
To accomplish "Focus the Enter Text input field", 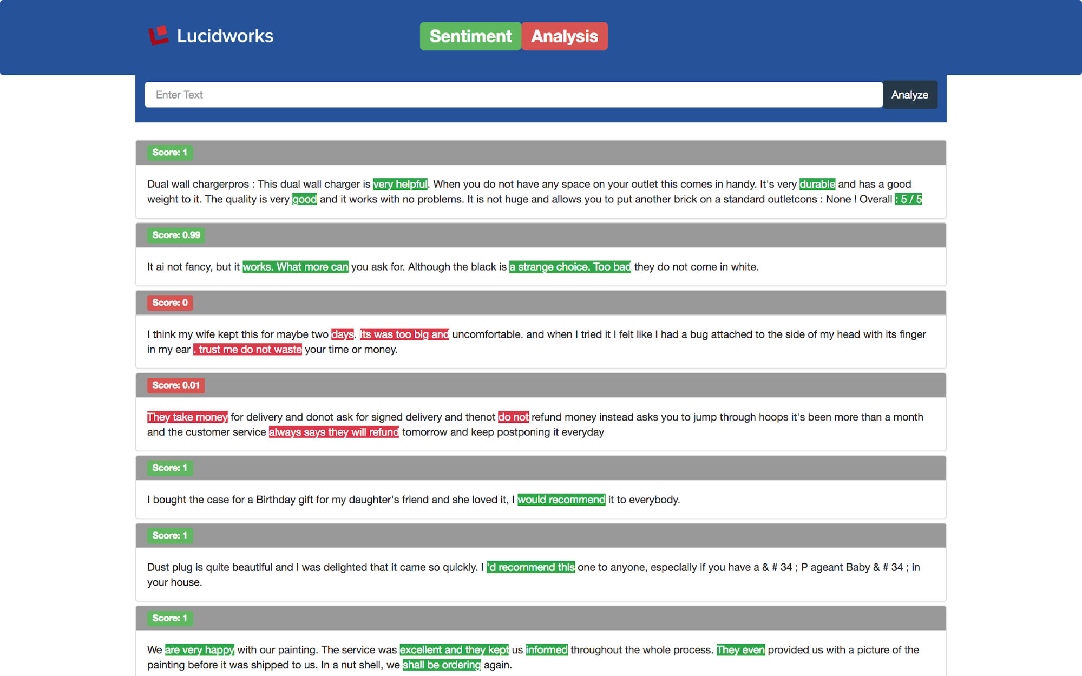I will pos(514,95).
